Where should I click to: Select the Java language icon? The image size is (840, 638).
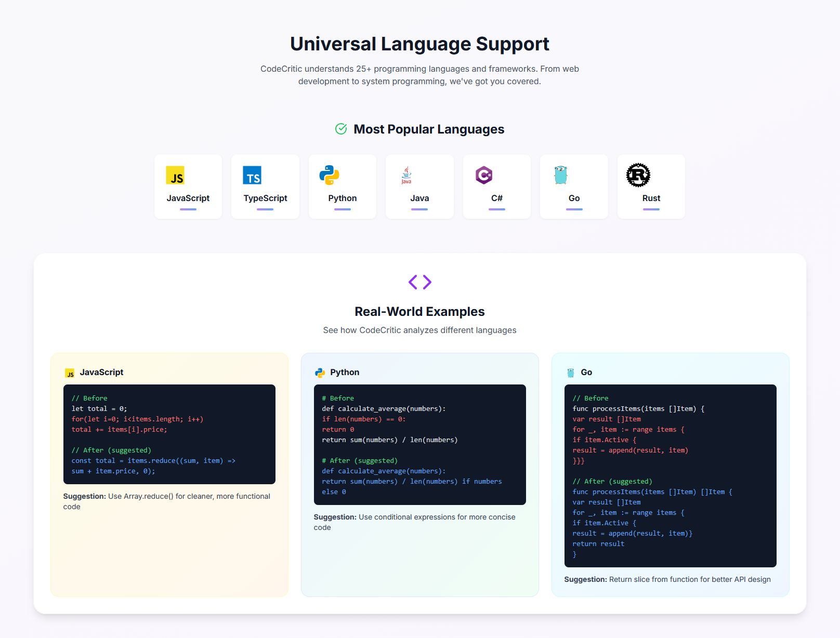406,176
